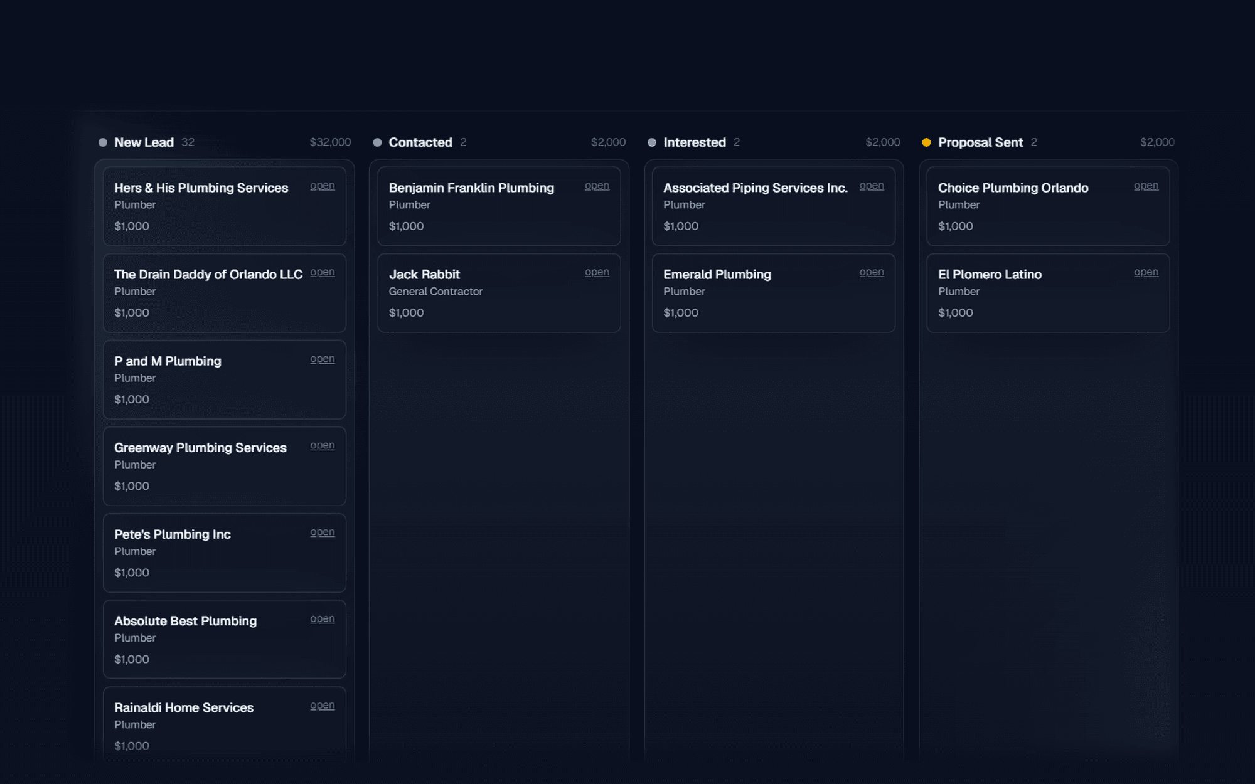Click Benjamin Franklin Plumbing card title
The height and width of the screenshot is (784, 1255).
471,188
